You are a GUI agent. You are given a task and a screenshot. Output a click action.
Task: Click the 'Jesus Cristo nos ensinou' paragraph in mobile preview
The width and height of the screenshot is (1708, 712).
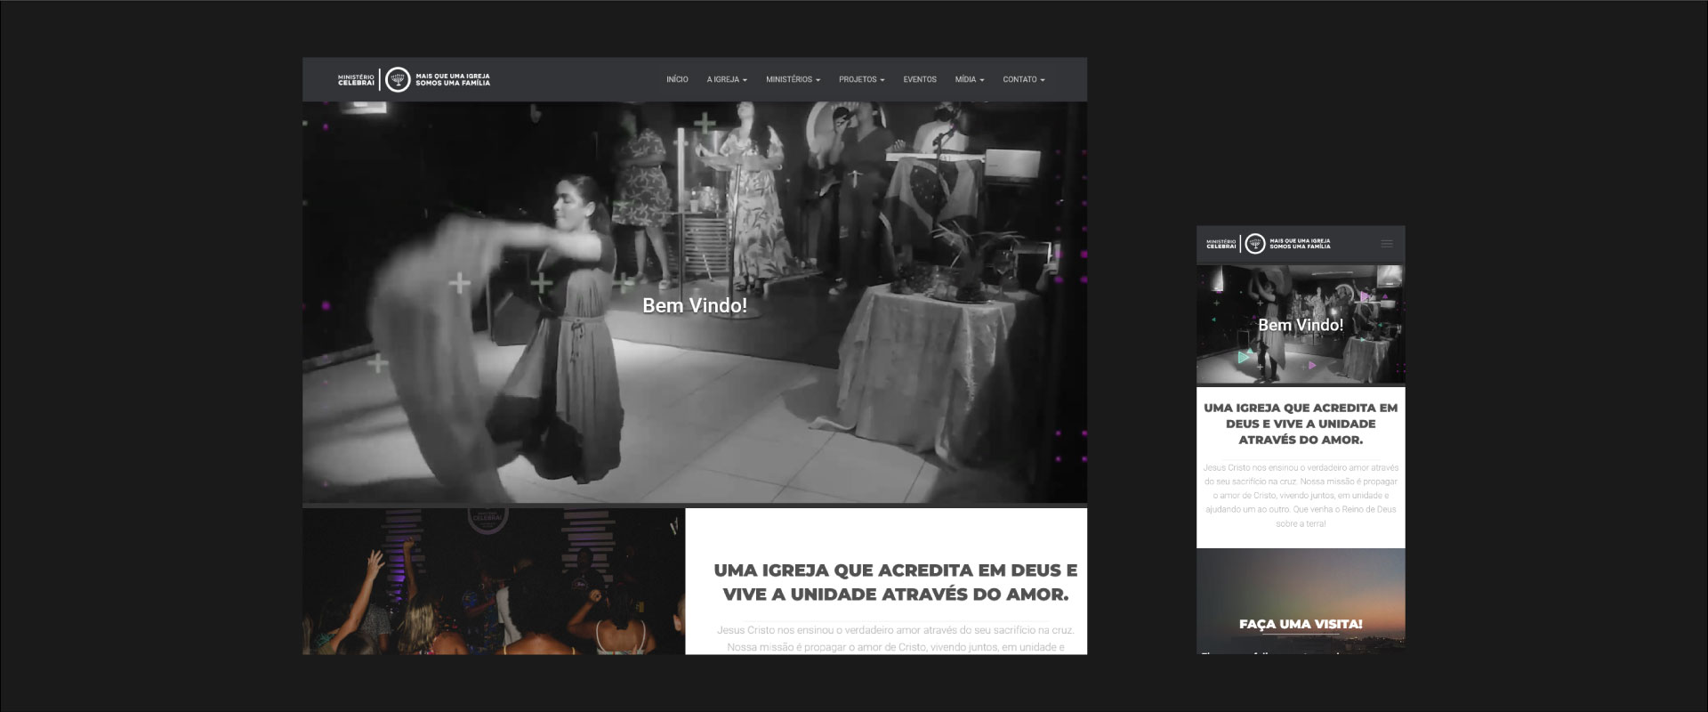pos(1301,496)
